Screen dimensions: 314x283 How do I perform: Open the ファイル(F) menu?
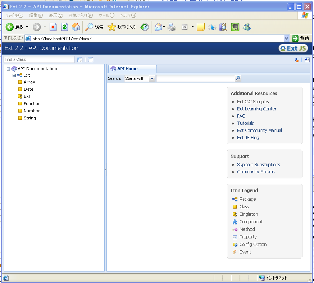[14, 15]
